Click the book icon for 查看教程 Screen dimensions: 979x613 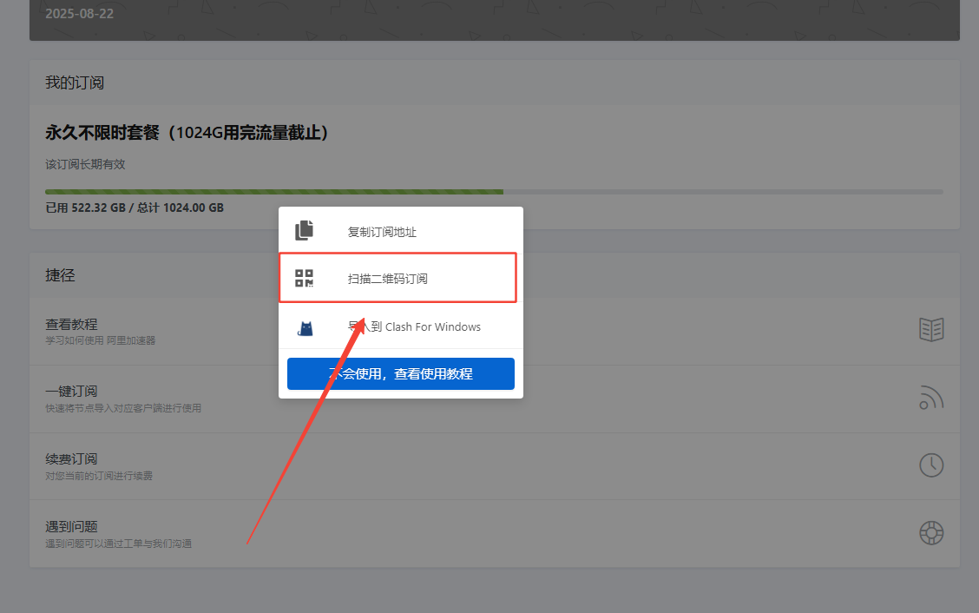tap(931, 330)
